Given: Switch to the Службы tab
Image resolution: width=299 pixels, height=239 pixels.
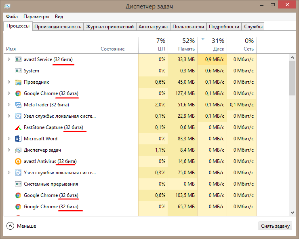Looking at the screenshot, I should pyautogui.click(x=253, y=27).
